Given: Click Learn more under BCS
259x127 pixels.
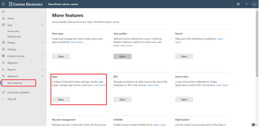Looking at the screenshot, I should (153, 85).
